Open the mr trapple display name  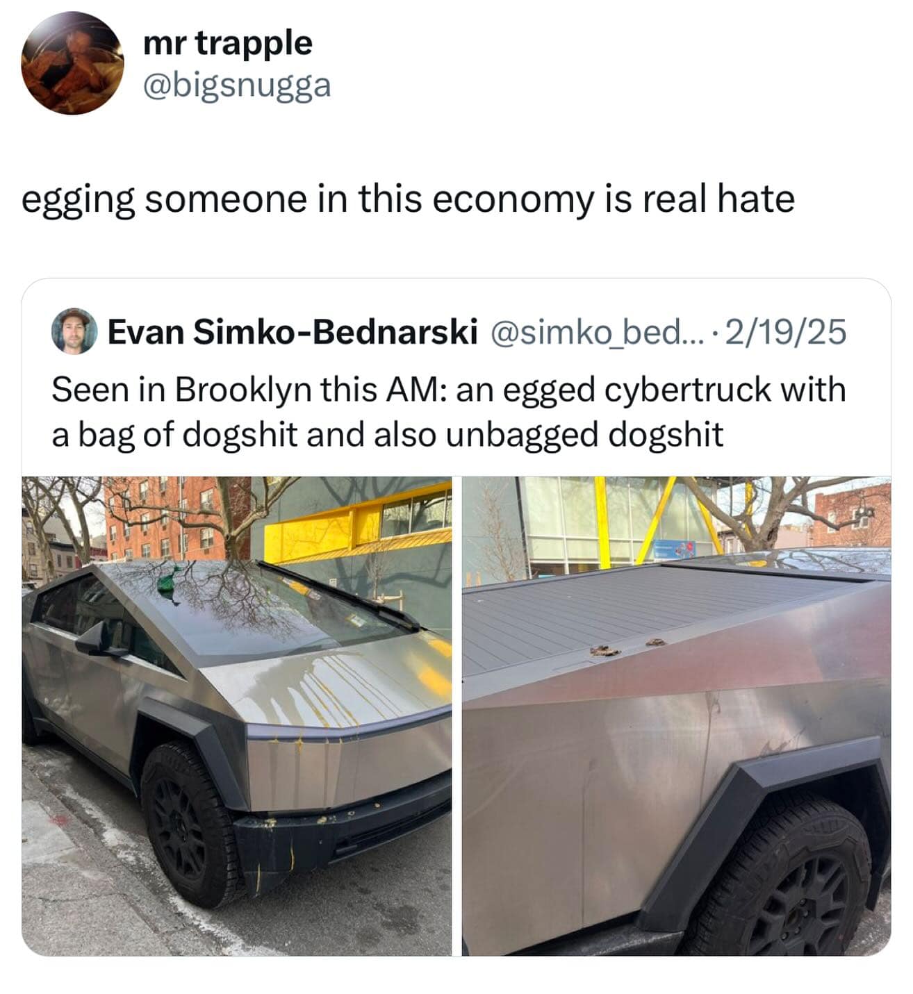[227, 43]
